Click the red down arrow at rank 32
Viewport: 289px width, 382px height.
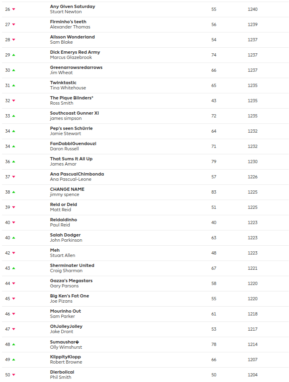pos(14,101)
